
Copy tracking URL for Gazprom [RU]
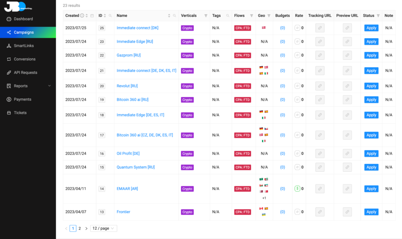tap(320, 55)
